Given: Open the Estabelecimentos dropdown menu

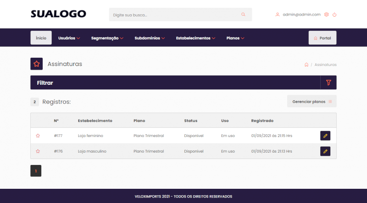Looking at the screenshot, I should (195, 38).
